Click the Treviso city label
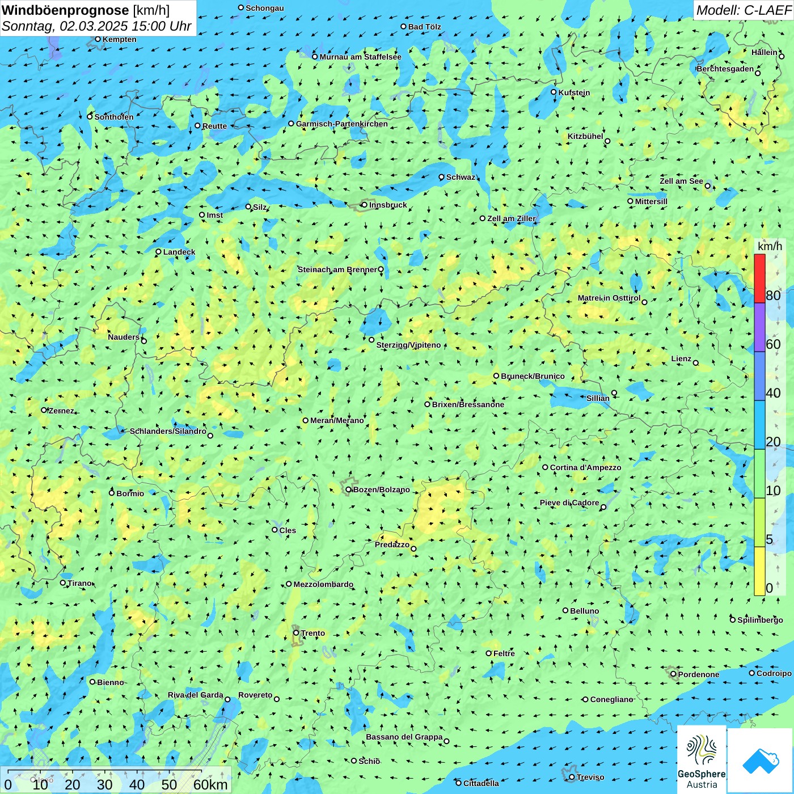Screen dimensions: 794x794 point(590,777)
